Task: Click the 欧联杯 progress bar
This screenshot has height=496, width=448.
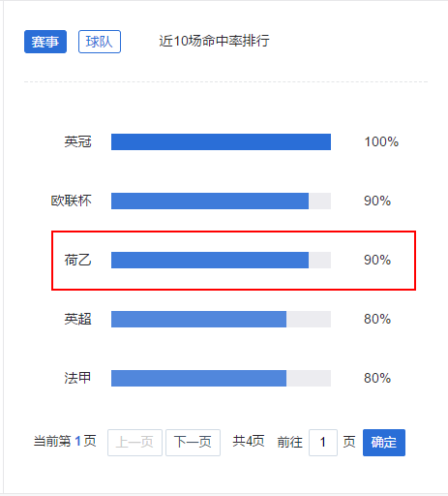Action: [221, 201]
